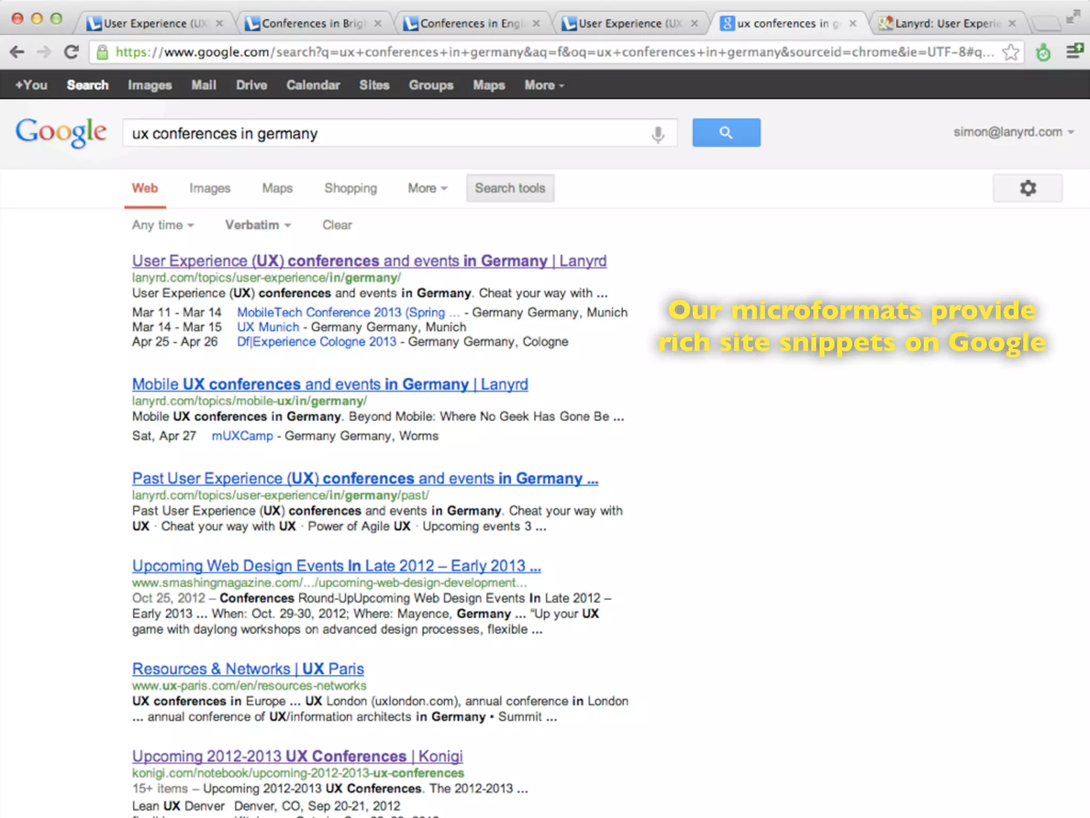The width and height of the screenshot is (1090, 818).
Task: Toggle the Search tools button
Action: click(510, 188)
